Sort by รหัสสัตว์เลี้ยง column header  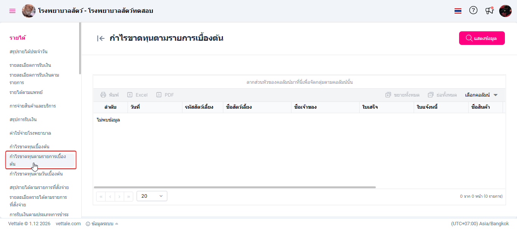[202, 107]
